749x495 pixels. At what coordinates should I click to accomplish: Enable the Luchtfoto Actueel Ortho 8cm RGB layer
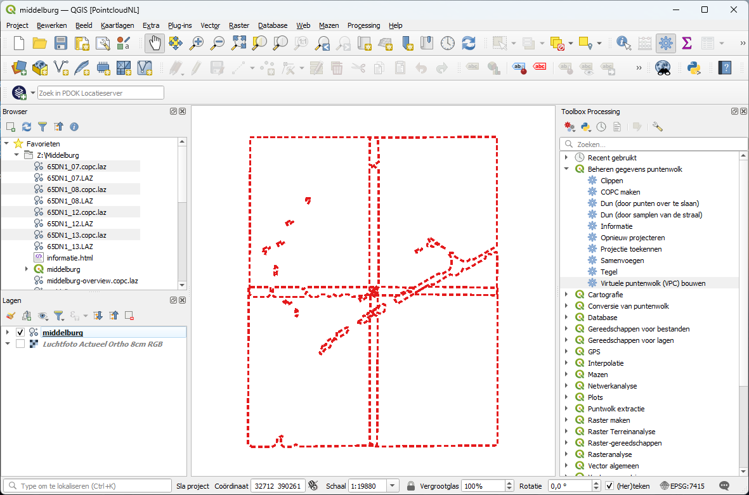tap(20, 344)
